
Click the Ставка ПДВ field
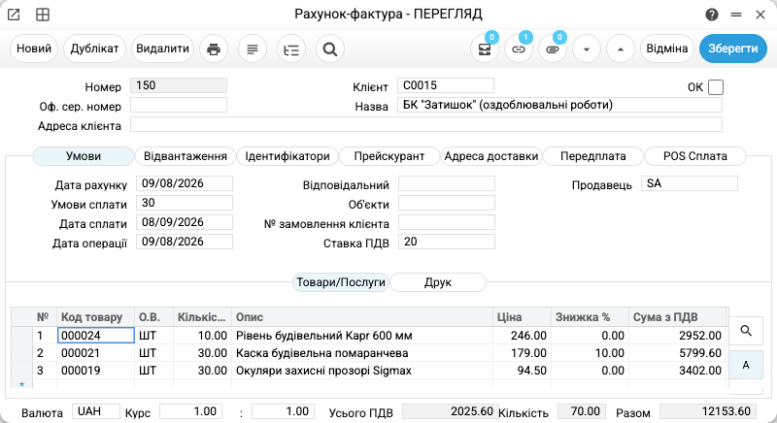coord(447,242)
